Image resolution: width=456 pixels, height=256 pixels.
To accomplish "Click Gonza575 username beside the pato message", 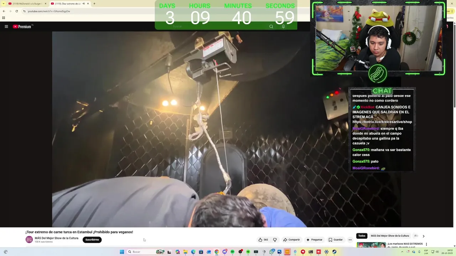I will pos(361,161).
